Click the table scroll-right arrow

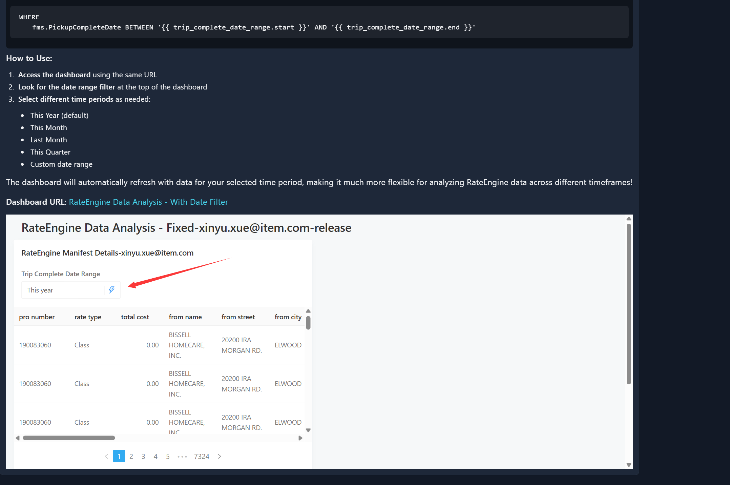pos(300,438)
